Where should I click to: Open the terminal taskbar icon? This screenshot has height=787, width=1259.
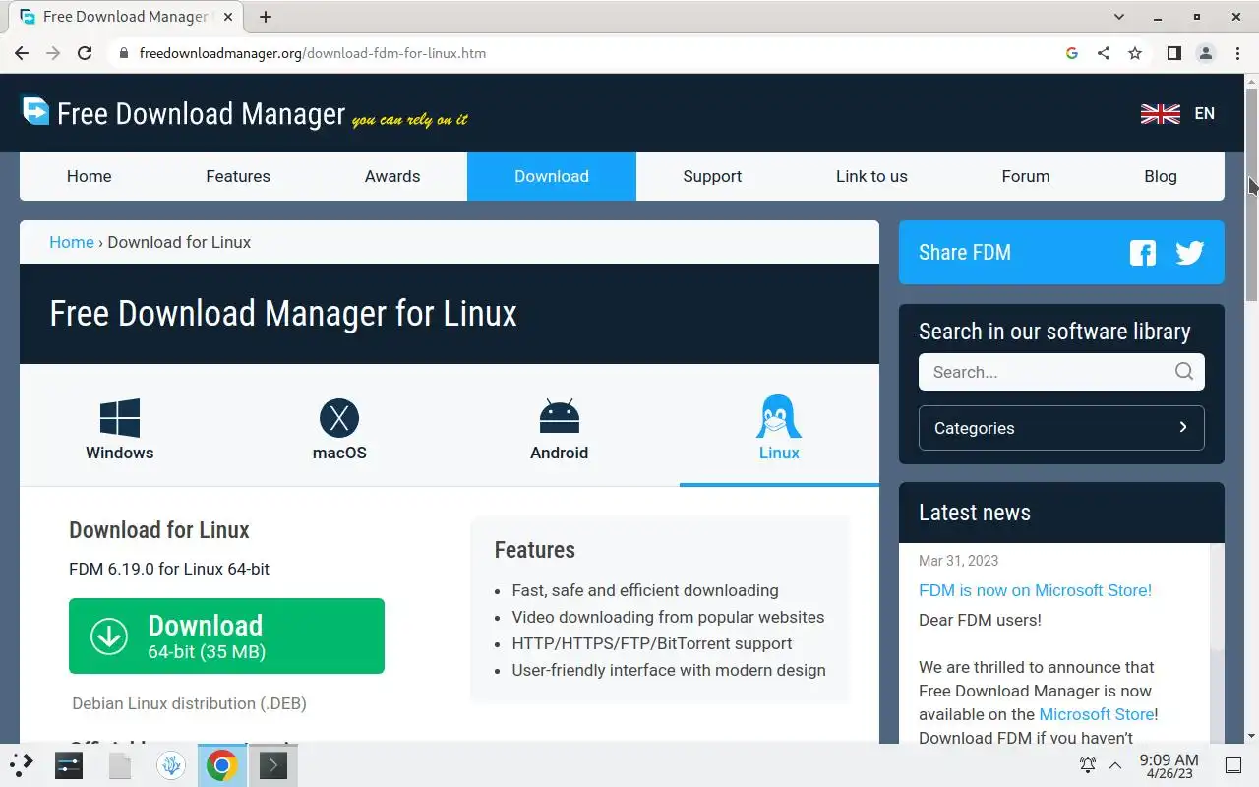272,764
